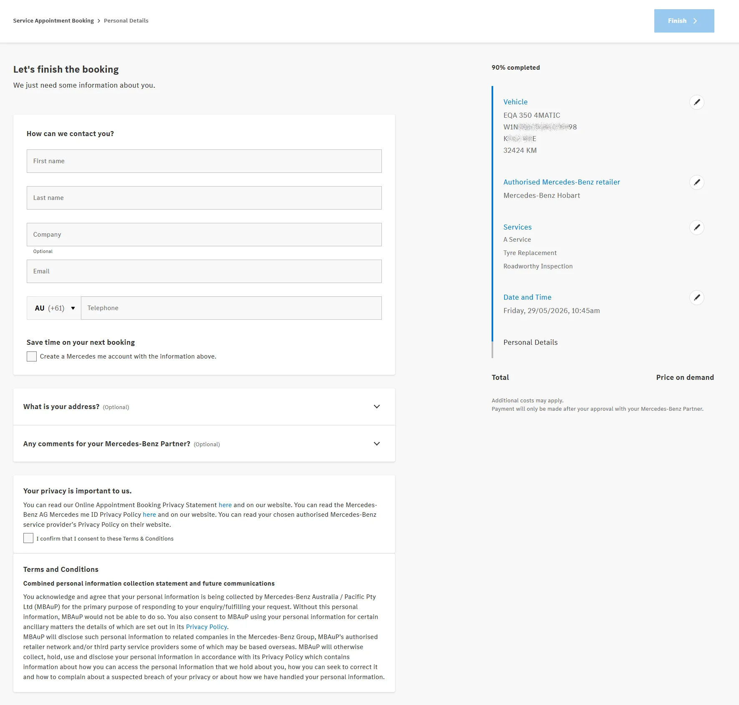Go back to Service Appointment Booking breadcrumb
The image size is (739, 705).
coord(53,21)
